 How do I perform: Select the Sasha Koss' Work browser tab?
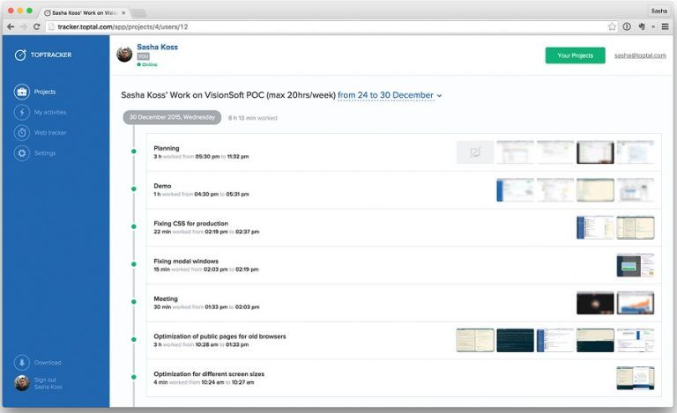[84, 11]
